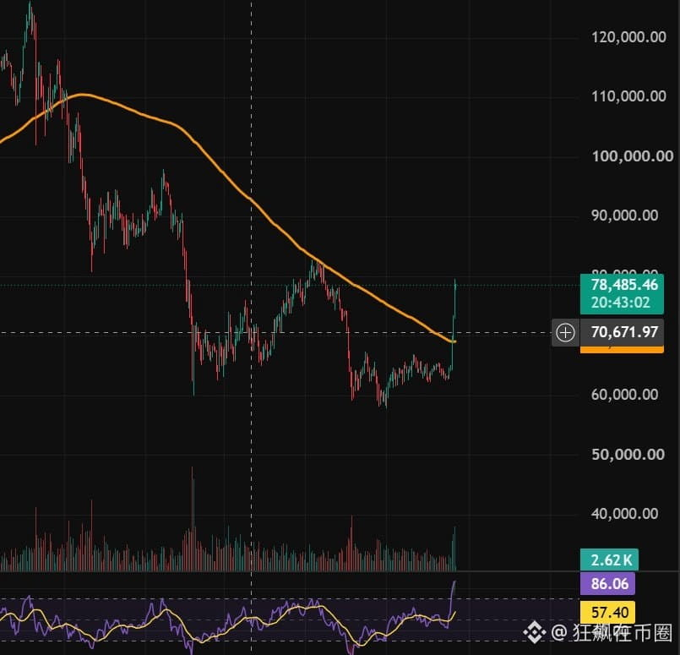Click the 70,671.97 crosshair price label
The image size is (680, 655).
[x=622, y=333]
